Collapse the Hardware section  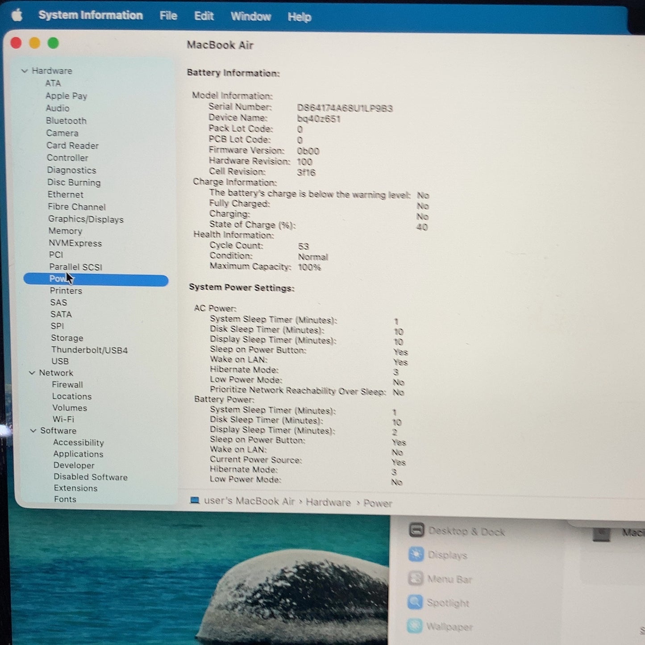25,71
